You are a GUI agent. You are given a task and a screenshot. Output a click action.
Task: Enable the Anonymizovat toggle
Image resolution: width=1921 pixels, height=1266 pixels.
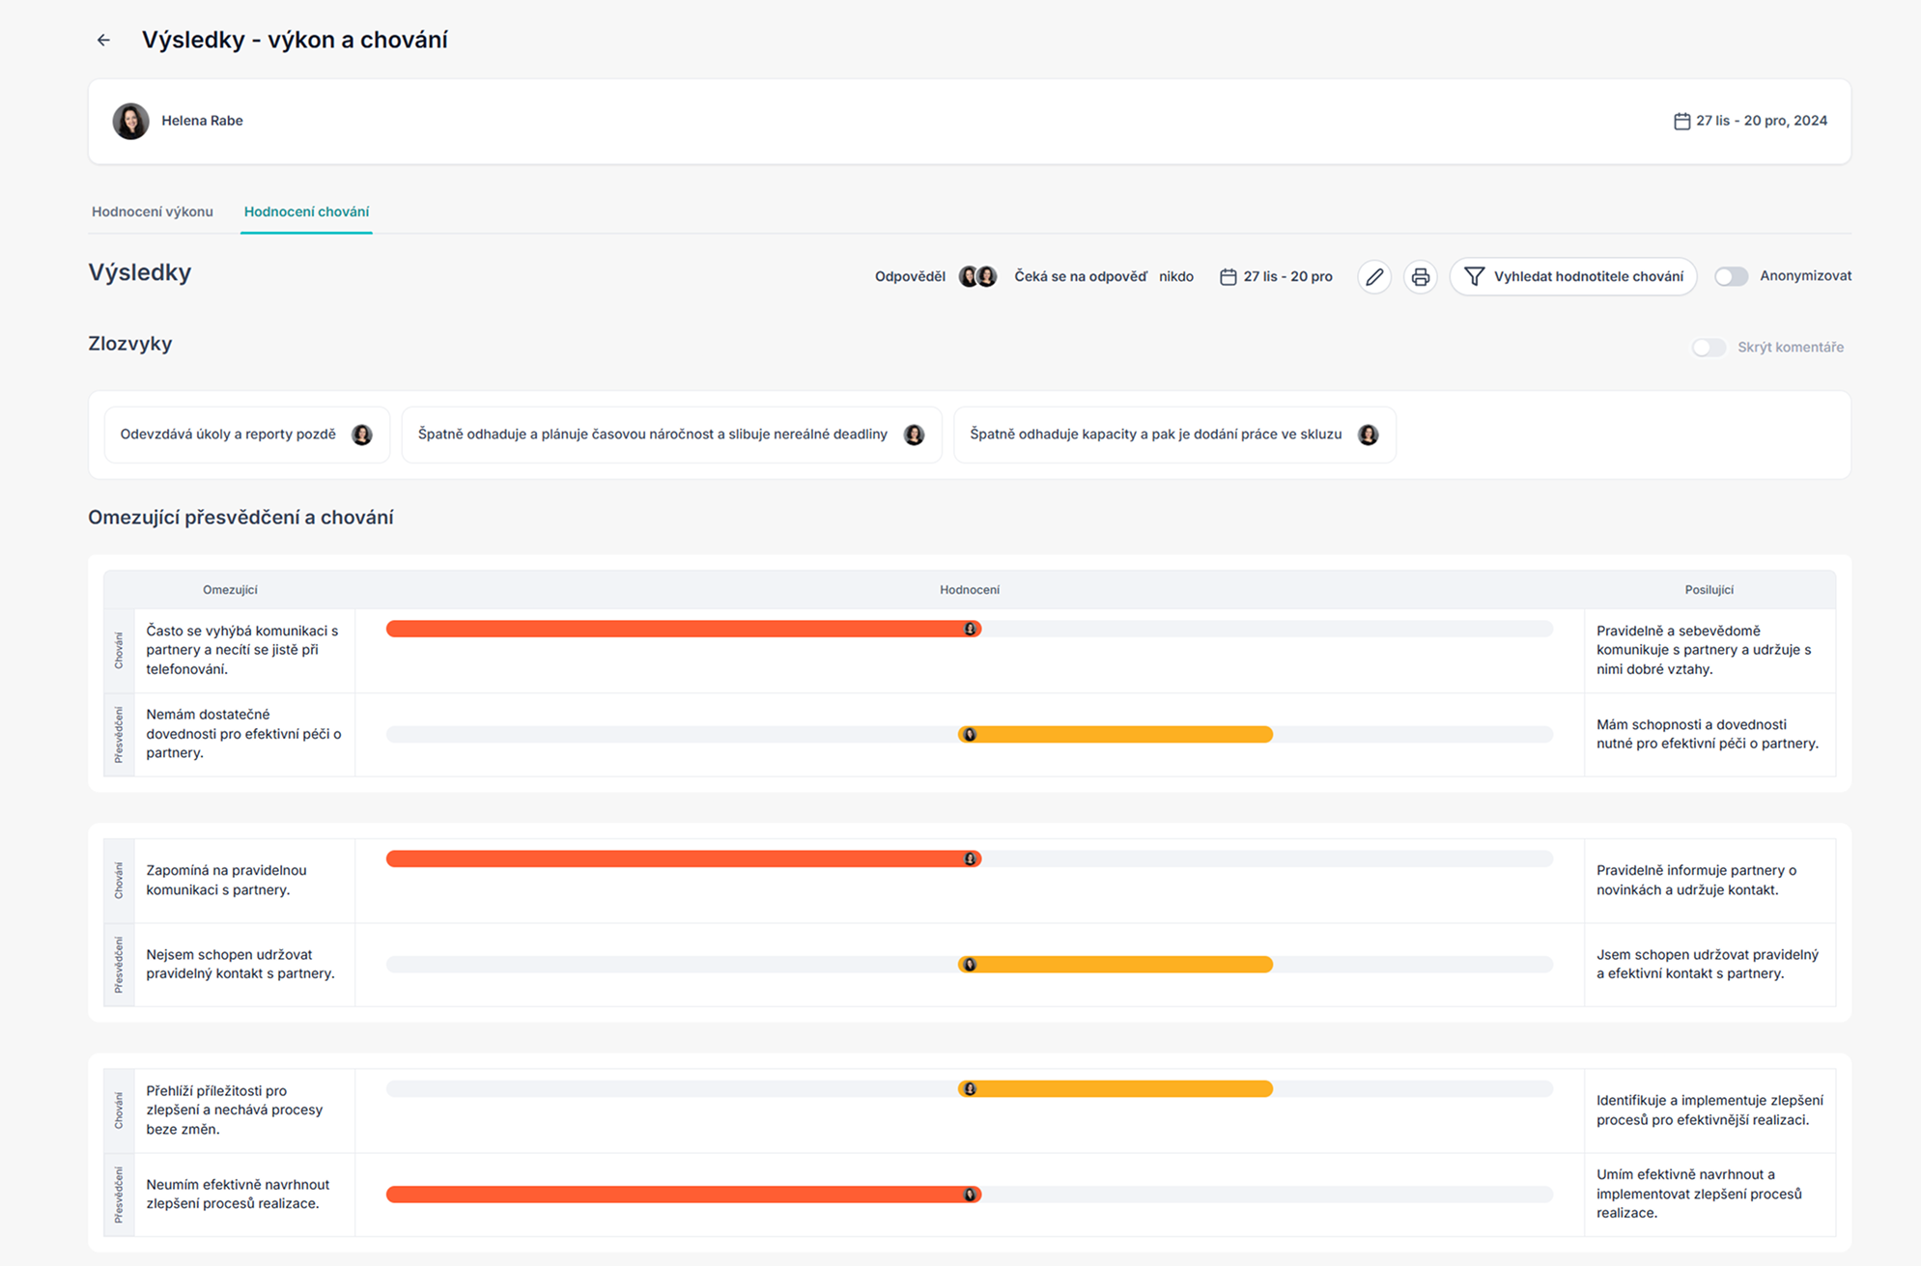1731,276
